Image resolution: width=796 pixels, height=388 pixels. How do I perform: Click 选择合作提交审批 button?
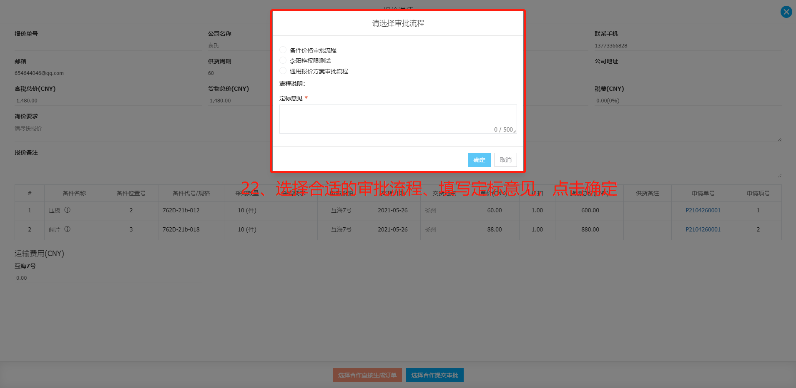434,375
